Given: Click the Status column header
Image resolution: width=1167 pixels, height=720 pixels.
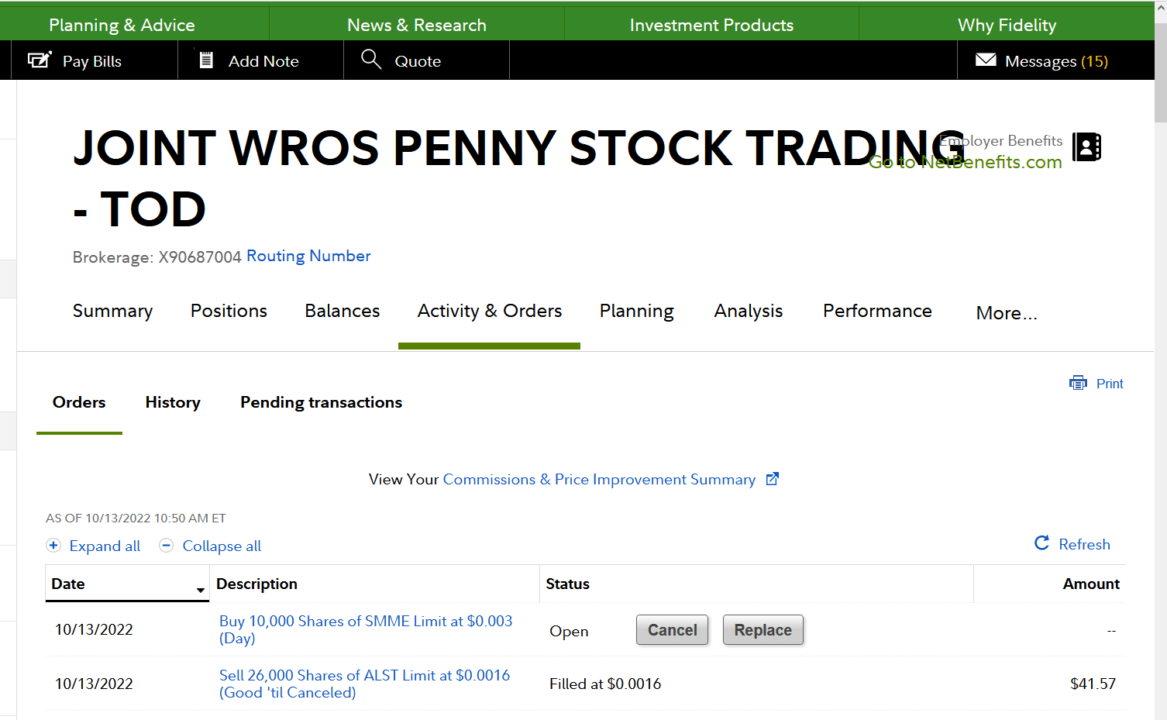Looking at the screenshot, I should tap(567, 584).
